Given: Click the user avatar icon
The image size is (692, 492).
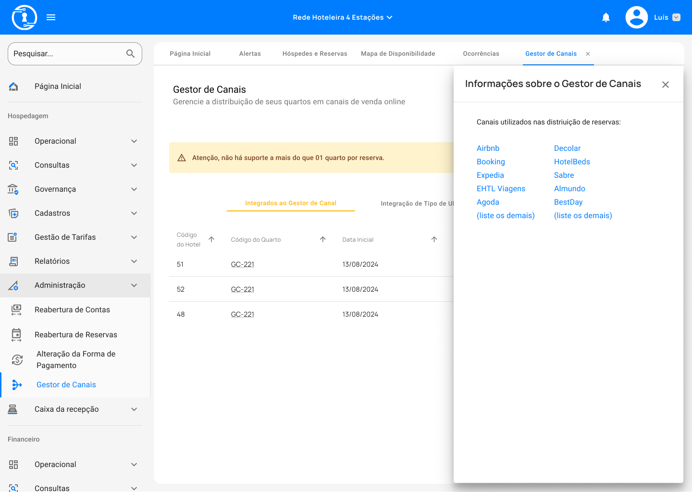Looking at the screenshot, I should [x=636, y=17].
